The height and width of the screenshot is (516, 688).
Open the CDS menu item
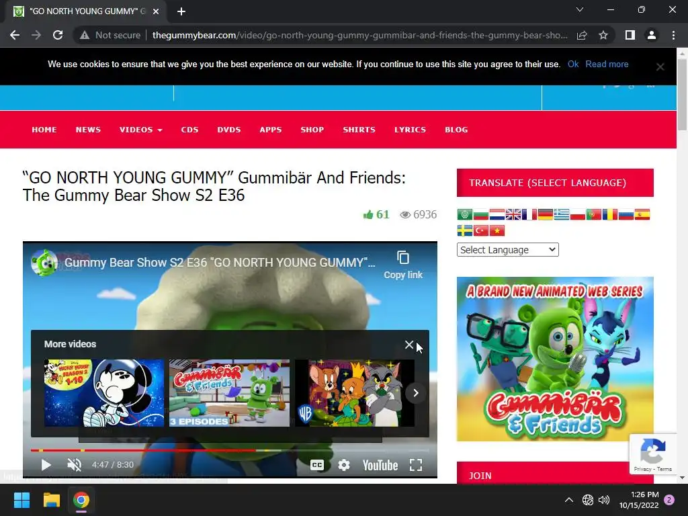click(x=189, y=130)
